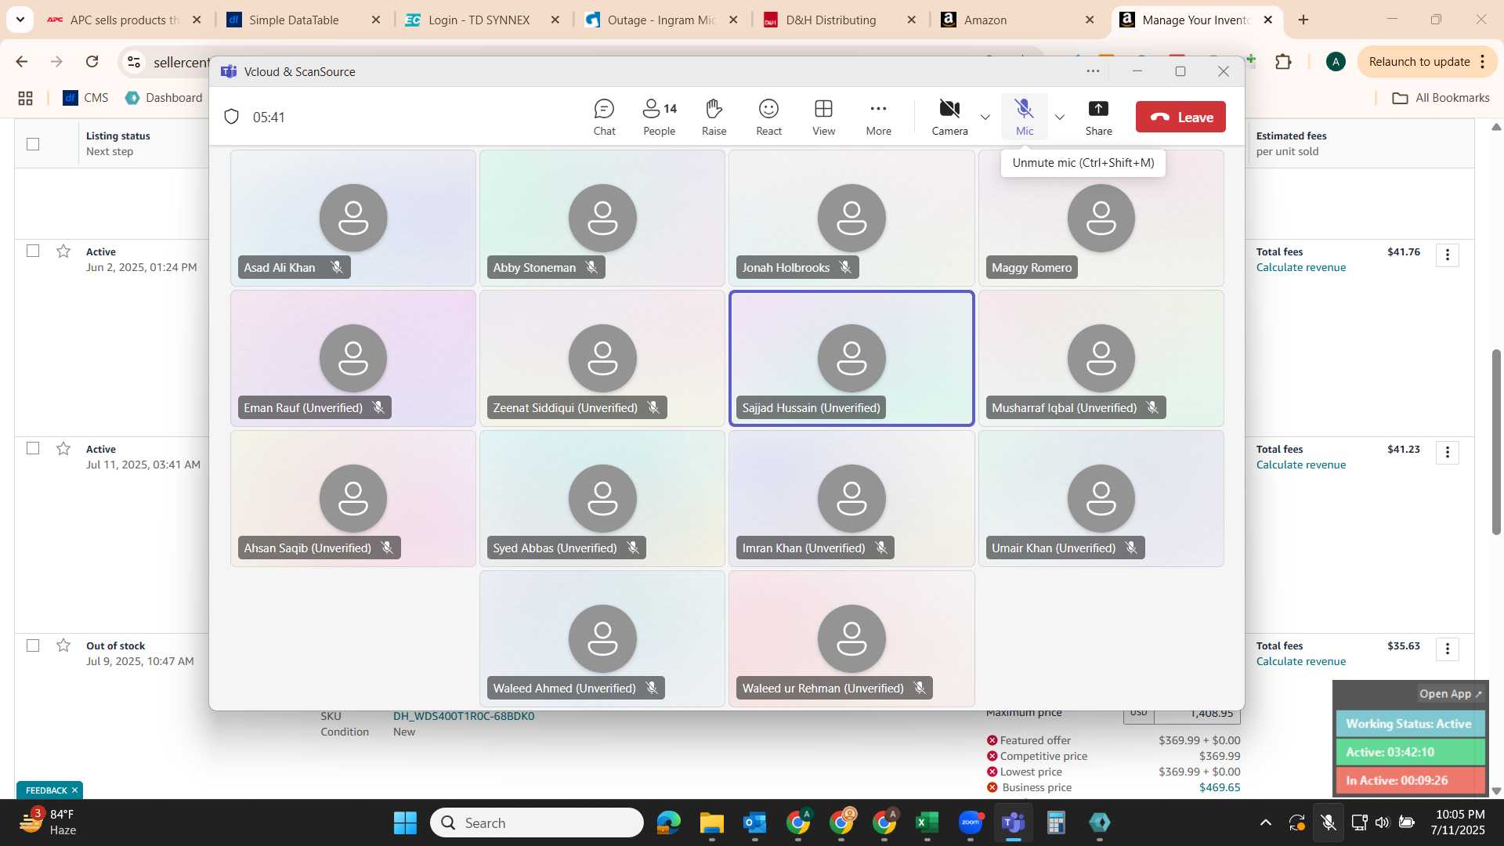Switch to the Simple DataTable tab

point(294,20)
